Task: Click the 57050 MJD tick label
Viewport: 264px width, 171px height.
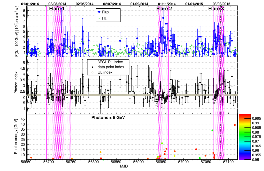Action: tap(206, 162)
